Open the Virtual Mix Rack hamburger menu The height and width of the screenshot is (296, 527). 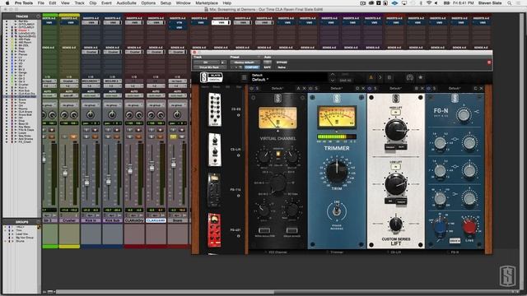(245, 78)
